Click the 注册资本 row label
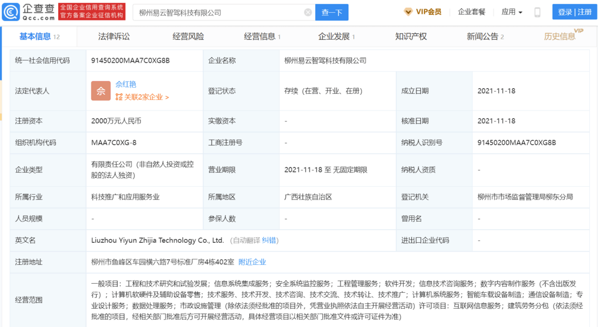Screen dimensions: 598x327 (x=29, y=121)
